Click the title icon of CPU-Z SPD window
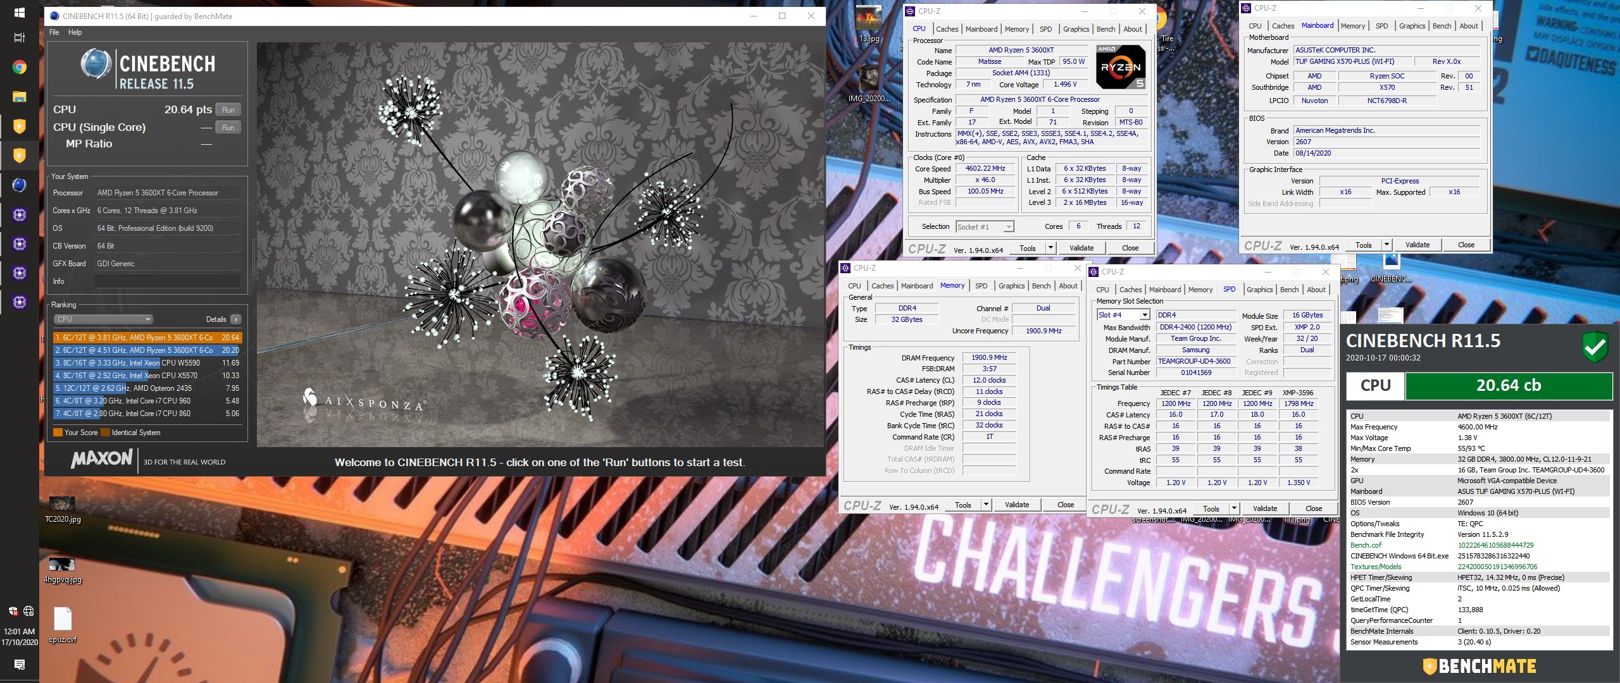The width and height of the screenshot is (1620, 683). 1093,271
